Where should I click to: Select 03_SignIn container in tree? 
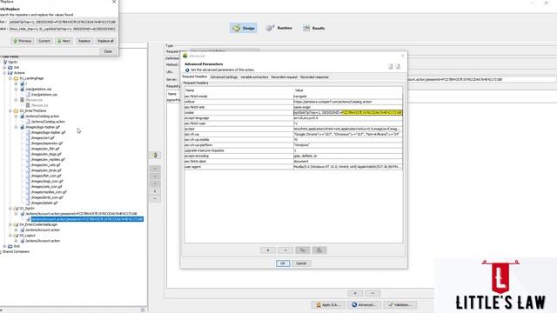tap(27, 209)
